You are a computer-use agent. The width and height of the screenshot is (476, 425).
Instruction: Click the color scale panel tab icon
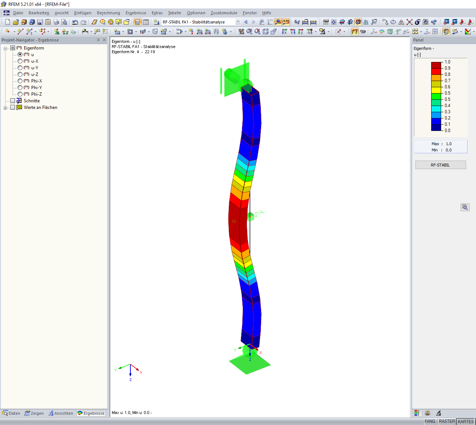pyautogui.click(x=416, y=413)
